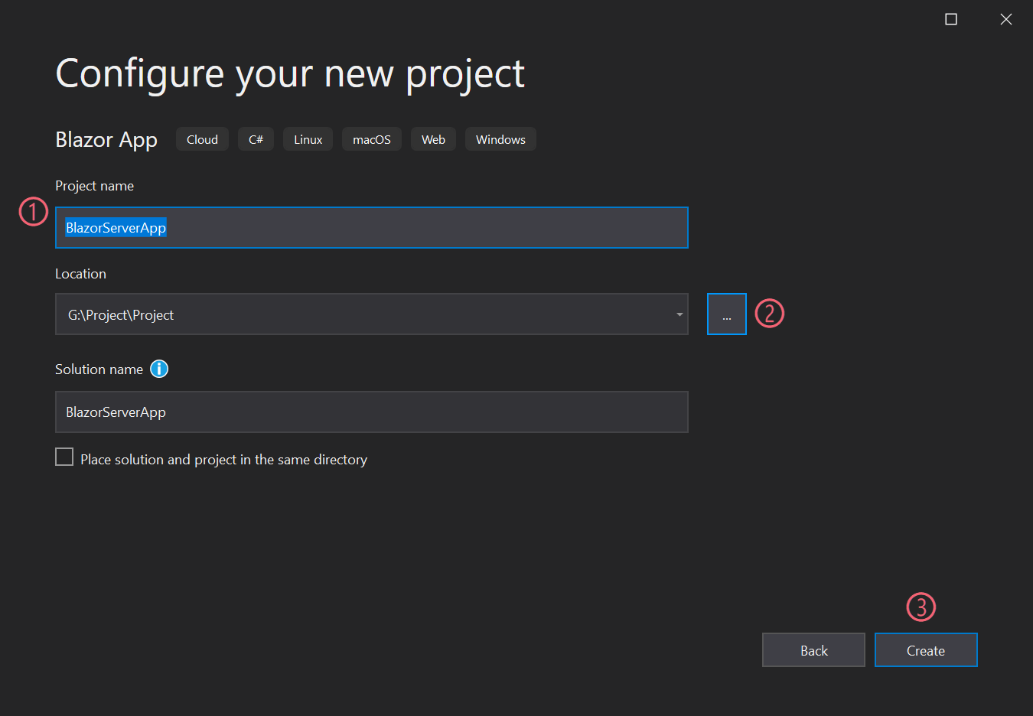
Task: Close the Configure project dialog
Action: click(1006, 19)
